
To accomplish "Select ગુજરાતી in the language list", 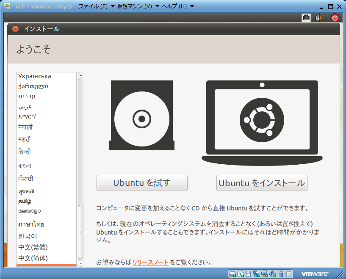I will tap(46, 191).
